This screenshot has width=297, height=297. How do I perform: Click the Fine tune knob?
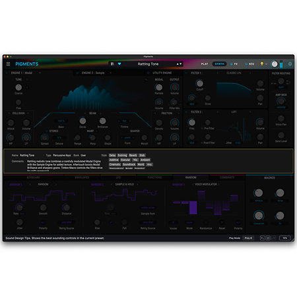pos(18,102)
